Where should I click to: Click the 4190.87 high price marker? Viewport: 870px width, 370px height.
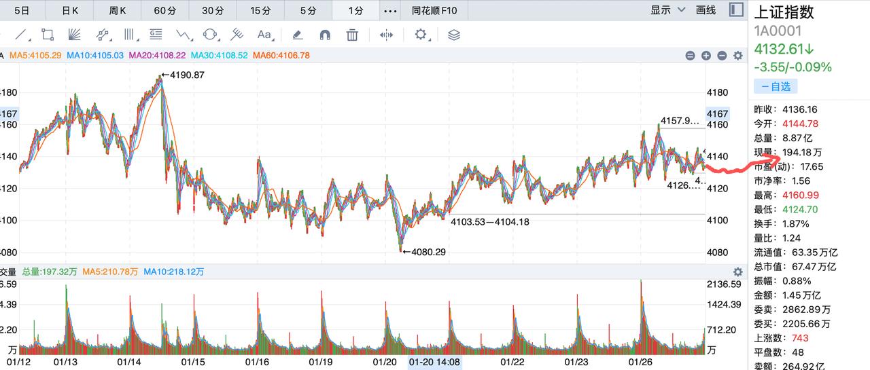(x=183, y=75)
